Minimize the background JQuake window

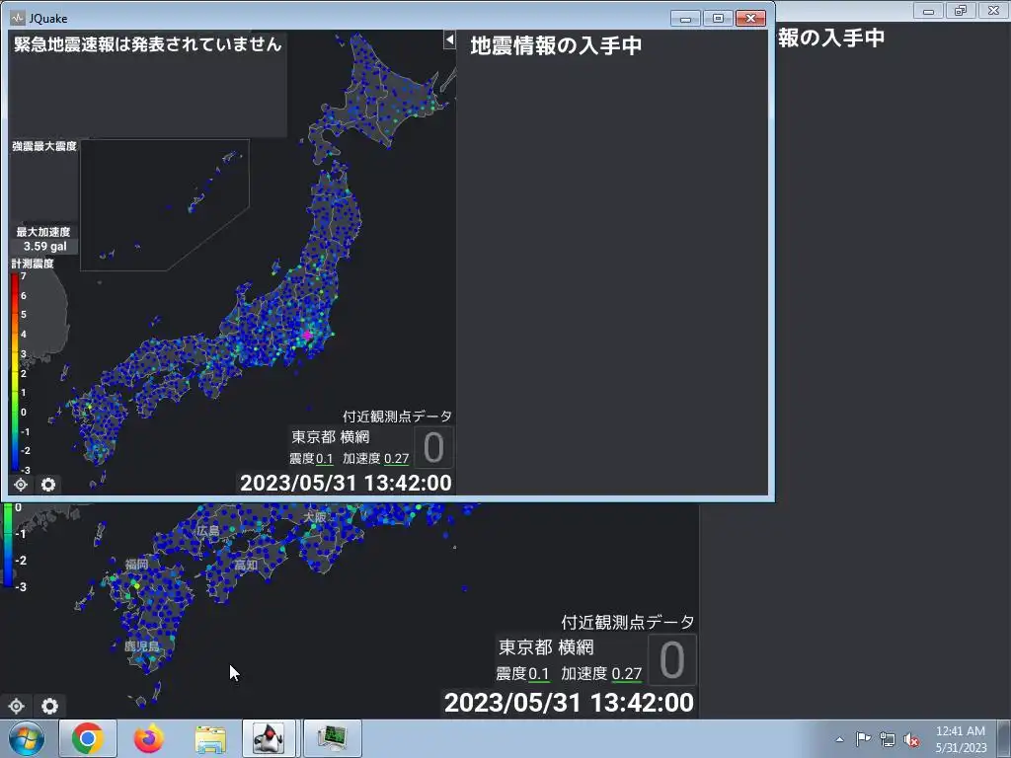(928, 11)
